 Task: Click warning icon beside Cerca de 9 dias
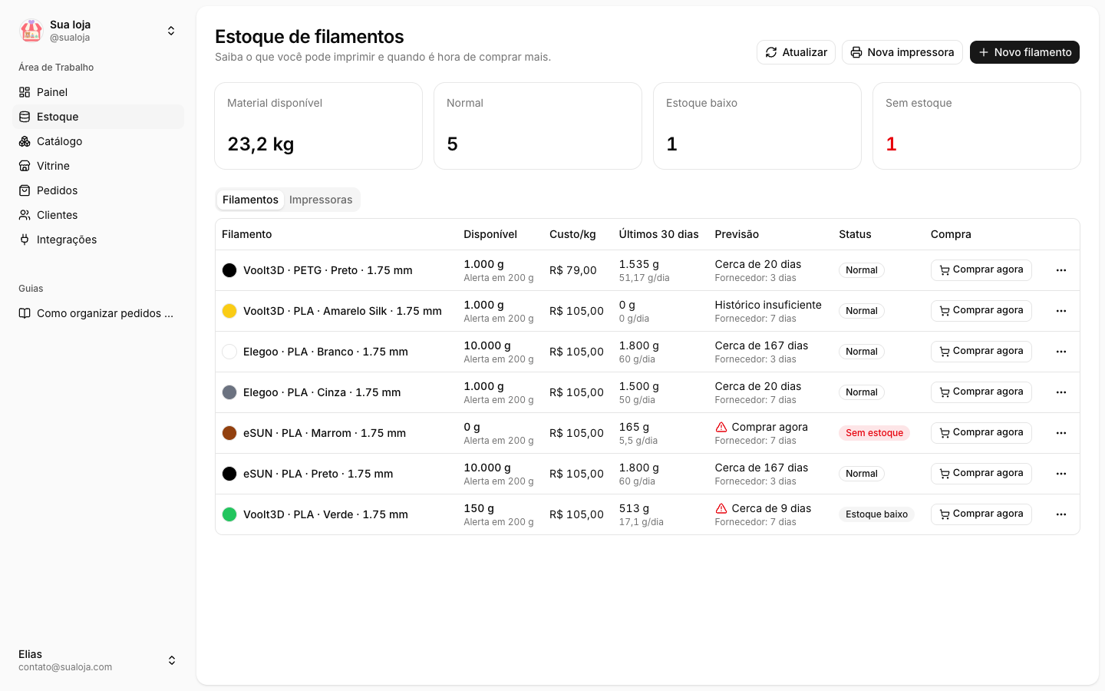[x=721, y=508]
